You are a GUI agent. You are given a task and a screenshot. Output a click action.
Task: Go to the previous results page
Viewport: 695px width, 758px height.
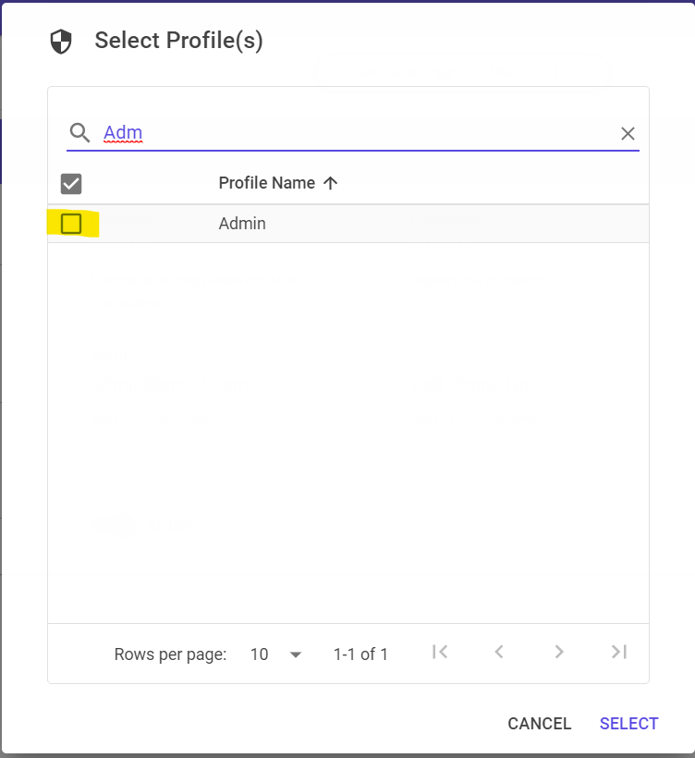click(x=499, y=652)
